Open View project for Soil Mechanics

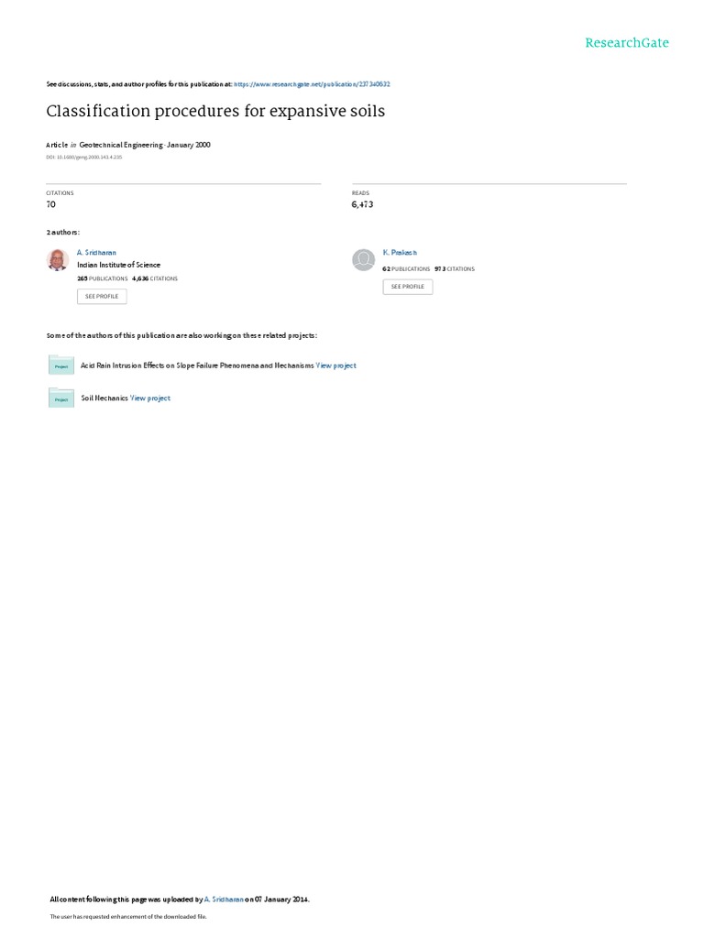tap(150, 398)
